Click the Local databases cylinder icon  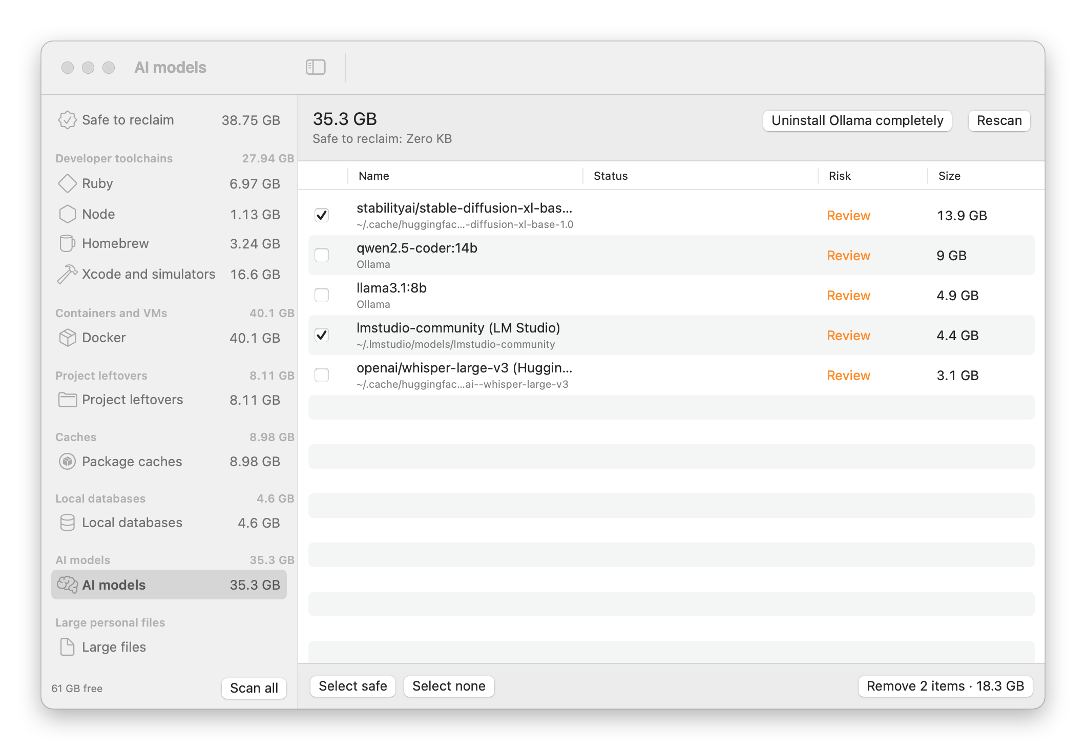pos(67,523)
